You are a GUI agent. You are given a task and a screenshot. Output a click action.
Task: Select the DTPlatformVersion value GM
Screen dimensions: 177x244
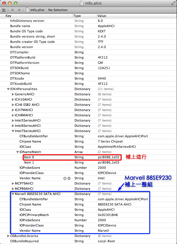100,63
